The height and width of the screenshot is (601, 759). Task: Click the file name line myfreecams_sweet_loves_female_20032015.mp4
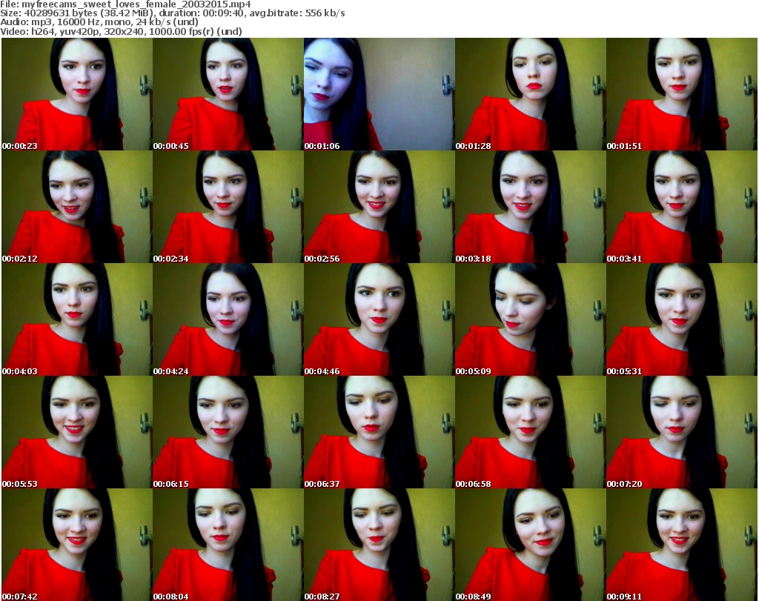click(125, 4)
